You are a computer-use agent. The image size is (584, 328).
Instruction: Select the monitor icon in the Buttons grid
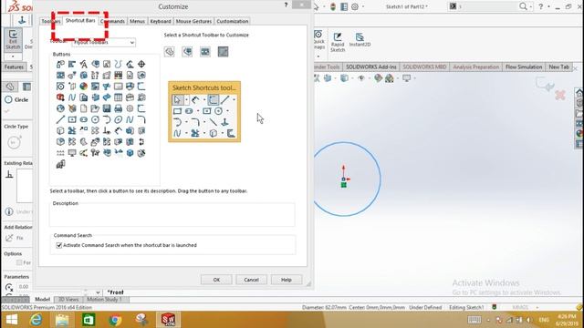(x=72, y=153)
